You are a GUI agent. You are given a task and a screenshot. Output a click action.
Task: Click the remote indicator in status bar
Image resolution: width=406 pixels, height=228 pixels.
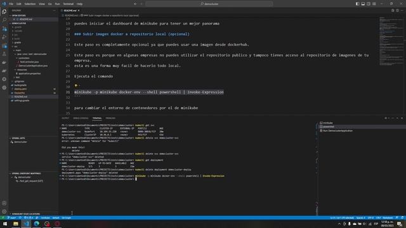[x=3, y=218]
